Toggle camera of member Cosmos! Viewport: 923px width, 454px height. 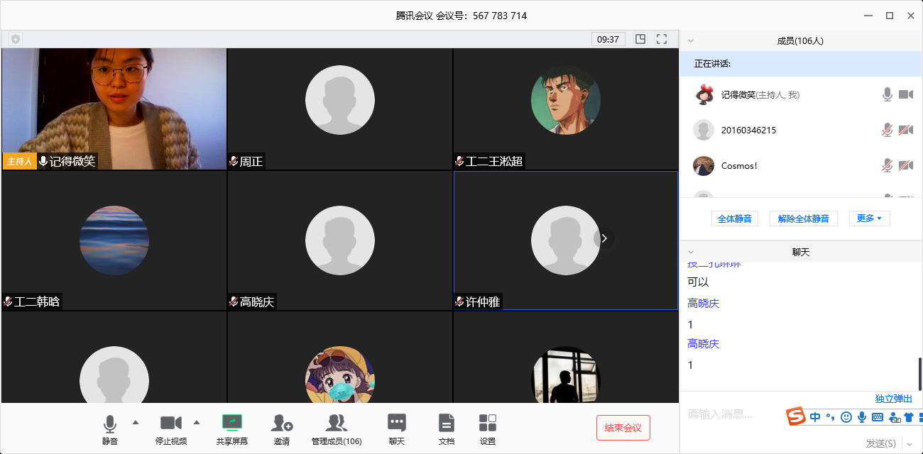[x=905, y=165]
